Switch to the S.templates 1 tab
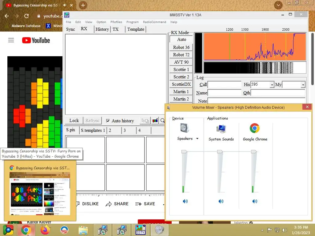315x236 pixels. (x=93, y=130)
